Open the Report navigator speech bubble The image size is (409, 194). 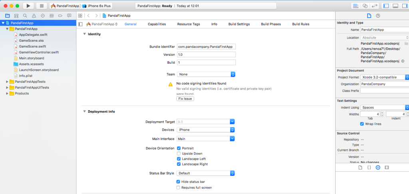pyautogui.click(x=69, y=16)
